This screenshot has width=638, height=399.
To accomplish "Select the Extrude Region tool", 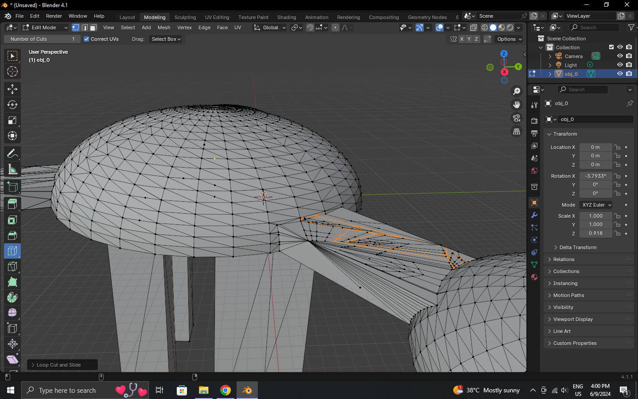I will click(12, 204).
